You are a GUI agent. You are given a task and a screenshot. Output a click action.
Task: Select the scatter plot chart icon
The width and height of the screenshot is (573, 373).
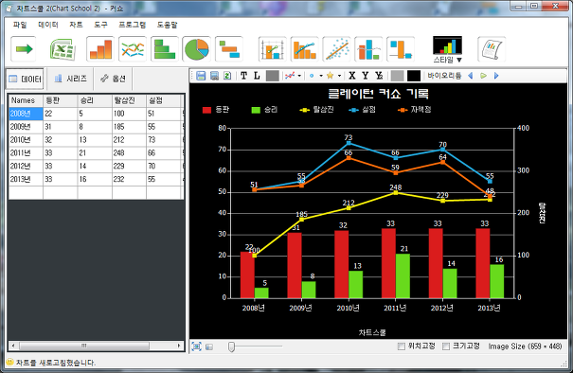click(x=337, y=49)
